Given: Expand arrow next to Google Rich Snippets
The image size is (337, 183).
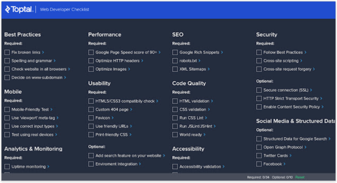Looking at the screenshot, I should tap(222, 52).
